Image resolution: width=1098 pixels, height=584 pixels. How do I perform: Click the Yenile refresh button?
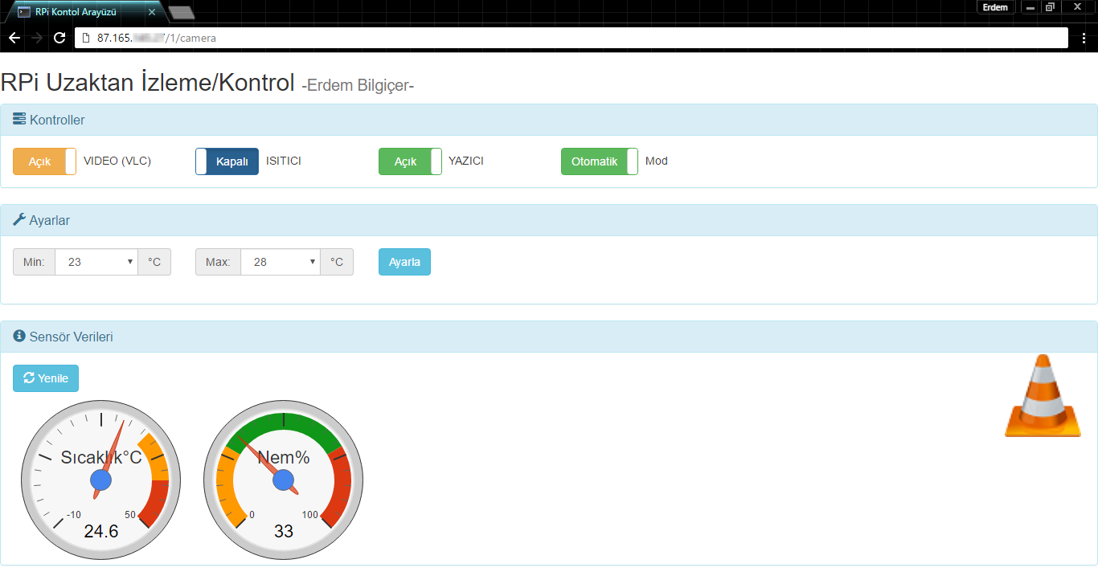(x=46, y=378)
